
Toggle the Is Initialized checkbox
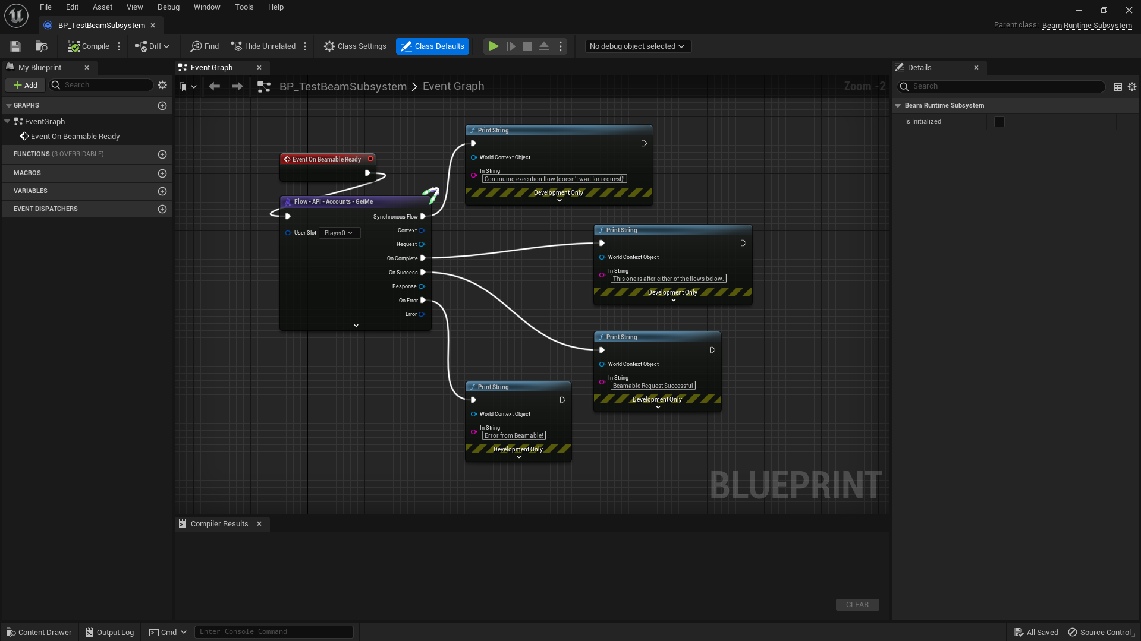[999, 122]
